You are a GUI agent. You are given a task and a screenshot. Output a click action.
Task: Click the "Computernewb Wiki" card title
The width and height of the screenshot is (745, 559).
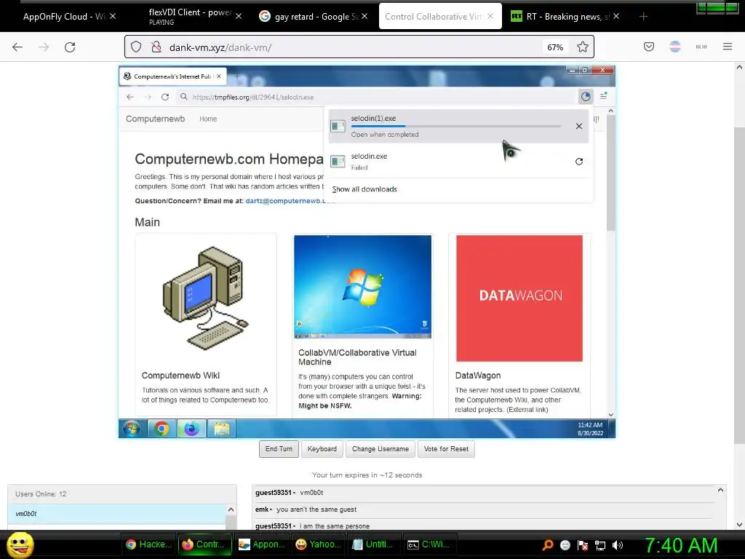click(x=180, y=376)
